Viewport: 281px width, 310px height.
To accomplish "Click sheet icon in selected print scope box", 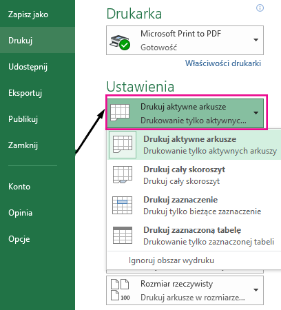I will coord(120,112).
